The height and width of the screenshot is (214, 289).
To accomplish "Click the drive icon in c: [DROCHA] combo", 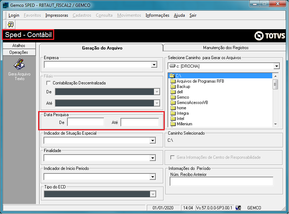I will 172,66.
